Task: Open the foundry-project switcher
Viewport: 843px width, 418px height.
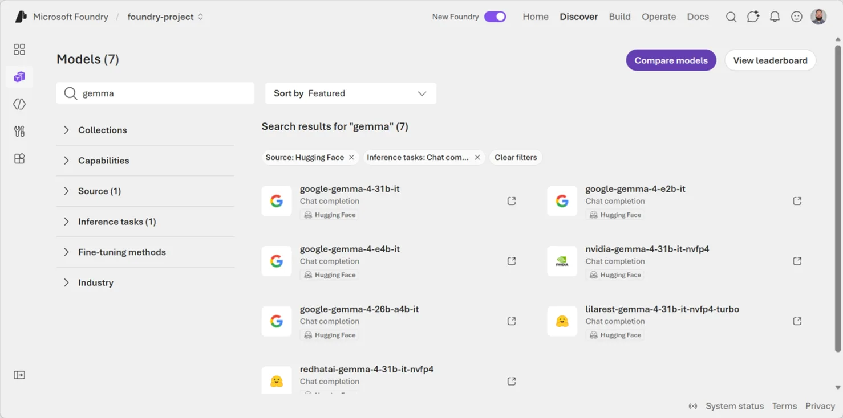Action: (165, 17)
